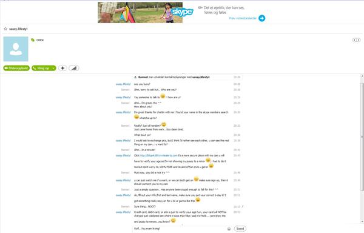Click the message 'Uhm.. In a minute?'
Screen dimensions: 364x233
point(144,150)
